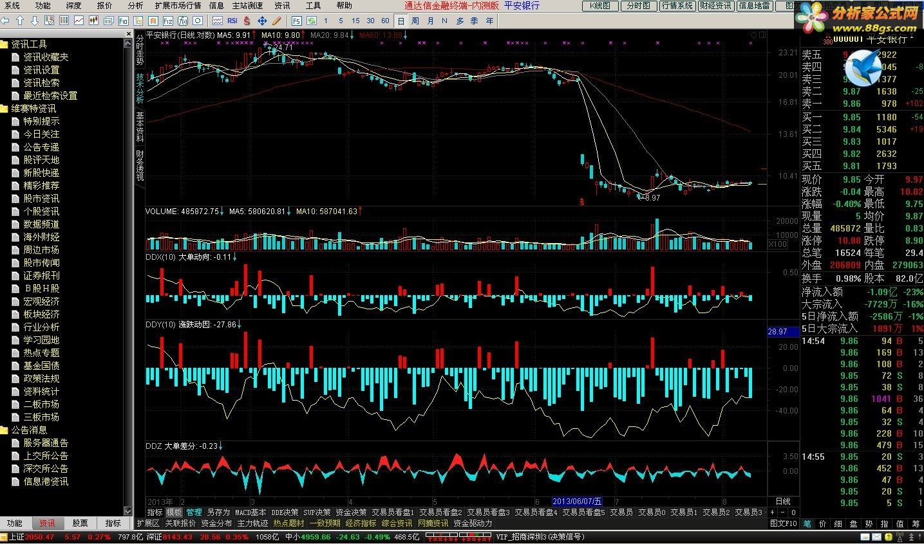Click the sidebar scrollbar down arrow
924x544 pixels.
127,511
